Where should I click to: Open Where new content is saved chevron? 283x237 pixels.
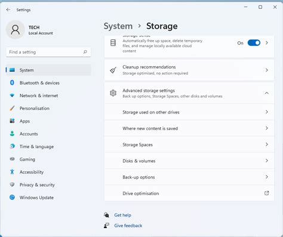point(267,128)
